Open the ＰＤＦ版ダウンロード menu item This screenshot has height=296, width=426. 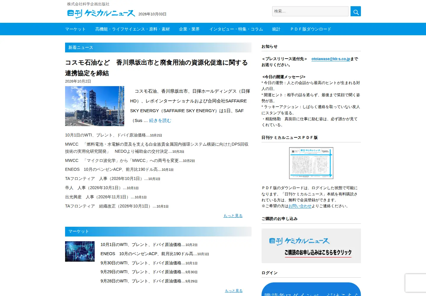311,29
